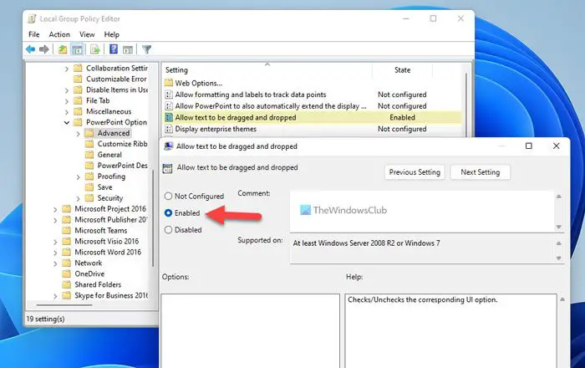Click the tree pane vertical scrollbar thumb

click(153, 218)
